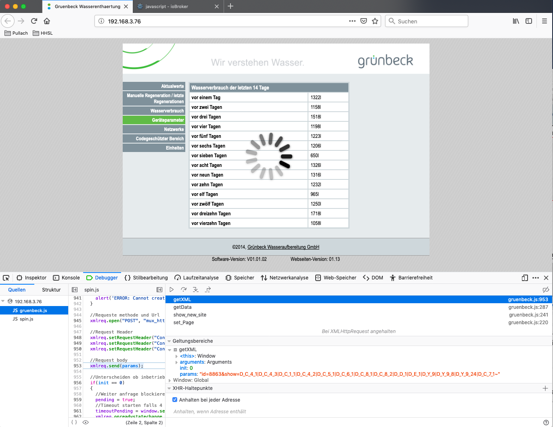The width and height of the screenshot is (553, 427).
Task: Open the Stilbearbeitung tab
Action: click(146, 278)
